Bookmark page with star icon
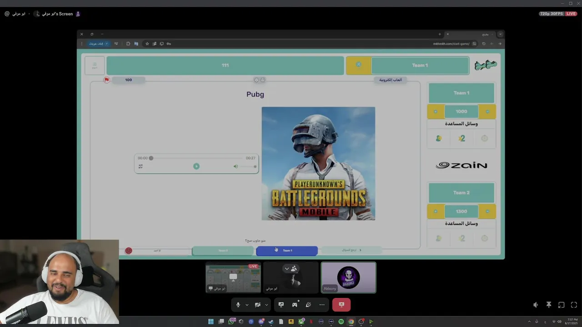The height and width of the screenshot is (327, 582). [147, 44]
